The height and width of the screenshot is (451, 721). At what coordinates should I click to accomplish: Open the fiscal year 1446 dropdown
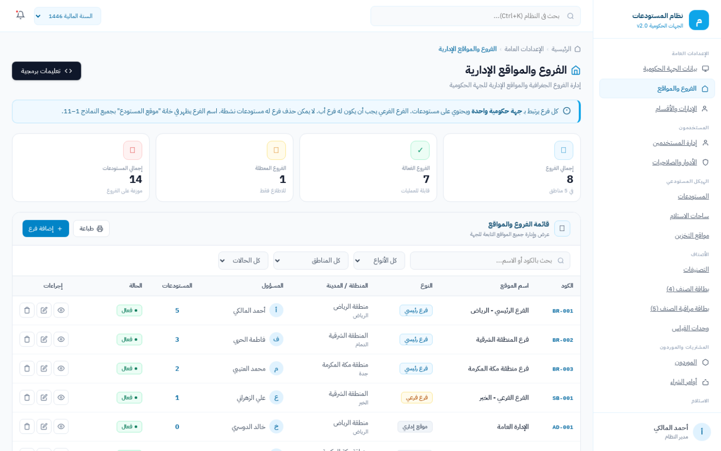[67, 16]
